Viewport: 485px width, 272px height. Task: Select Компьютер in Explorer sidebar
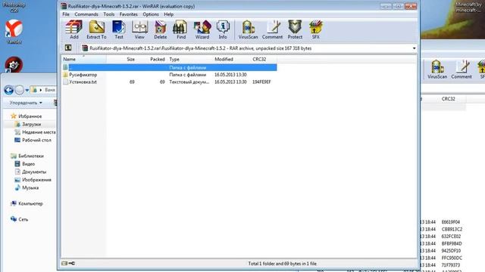point(30,203)
